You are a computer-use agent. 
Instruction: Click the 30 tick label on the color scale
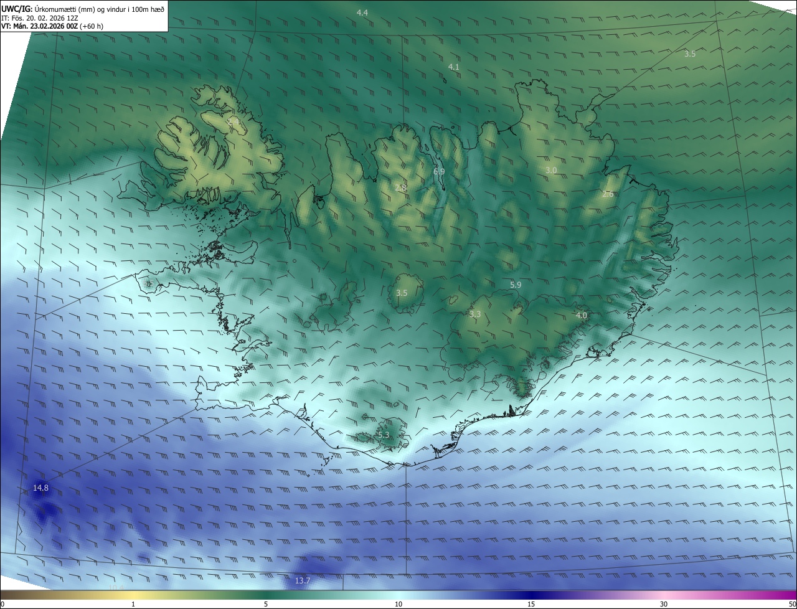tap(664, 604)
